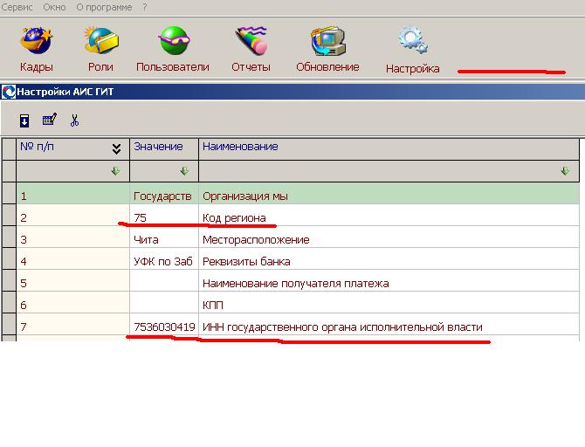Open the Кадры module icon
The height and width of the screenshot is (447, 585).
click(x=36, y=41)
